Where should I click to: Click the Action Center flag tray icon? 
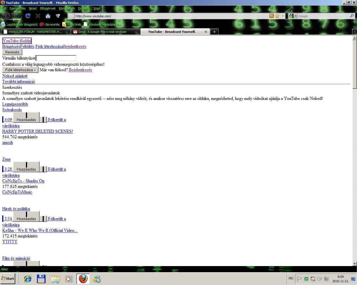[300, 279]
